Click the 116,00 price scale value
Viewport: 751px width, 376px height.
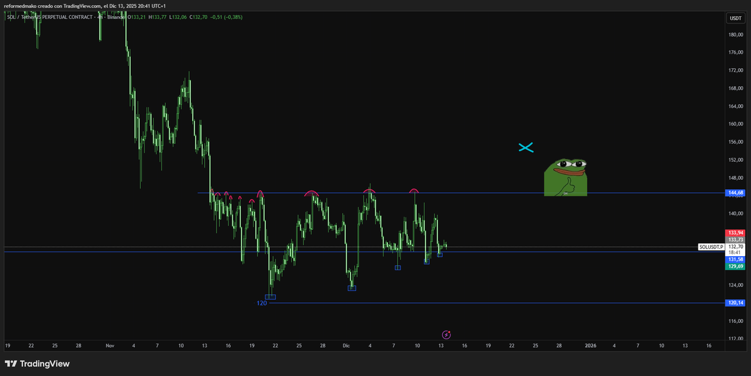735,321
